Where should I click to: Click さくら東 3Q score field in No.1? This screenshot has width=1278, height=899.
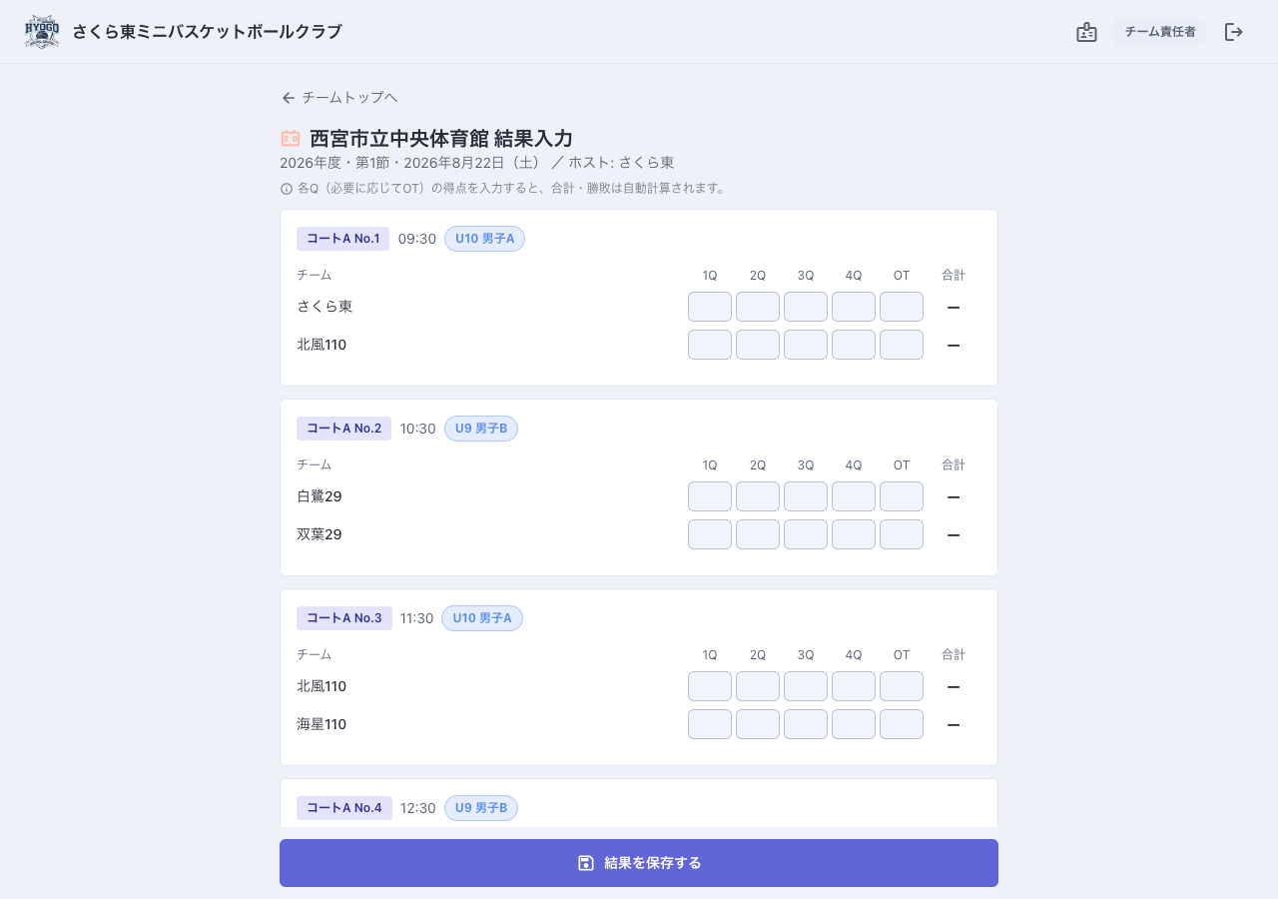[x=806, y=307]
